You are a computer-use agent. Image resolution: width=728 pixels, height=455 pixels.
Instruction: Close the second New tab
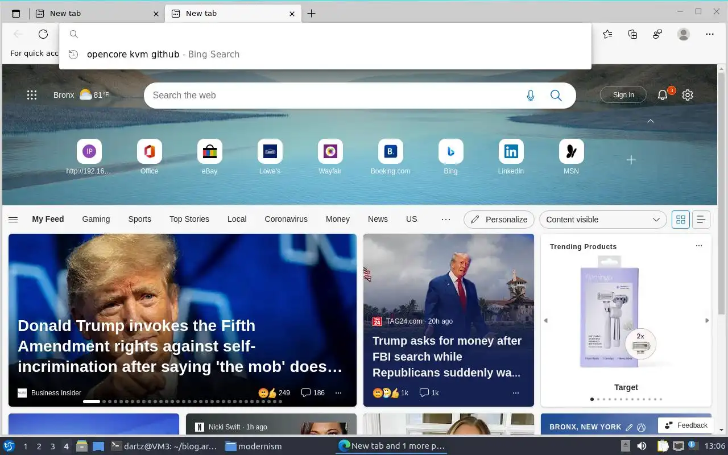point(292,14)
